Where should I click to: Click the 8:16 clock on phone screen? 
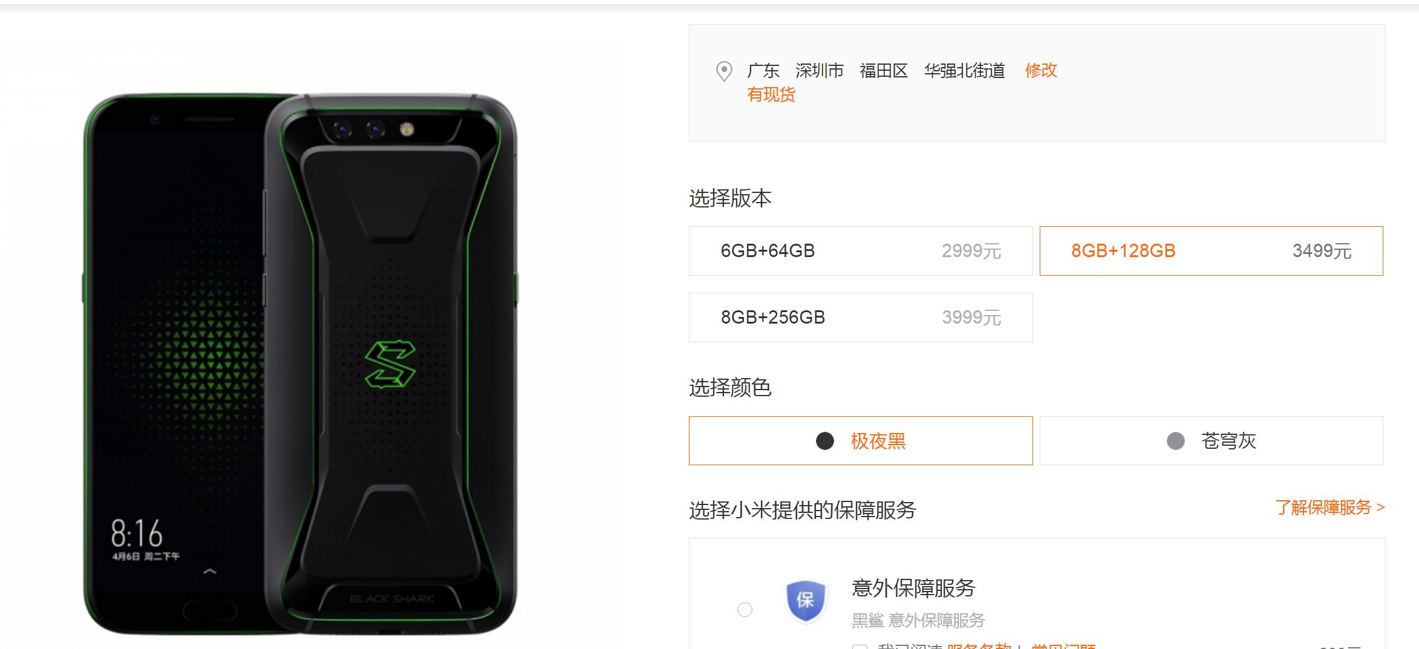[x=137, y=533]
